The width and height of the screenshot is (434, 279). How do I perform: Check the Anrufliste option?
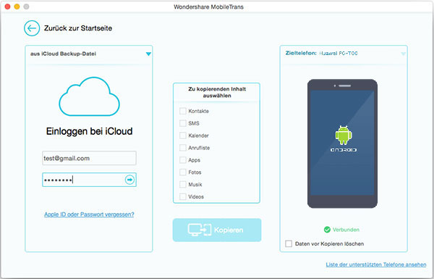pos(183,148)
